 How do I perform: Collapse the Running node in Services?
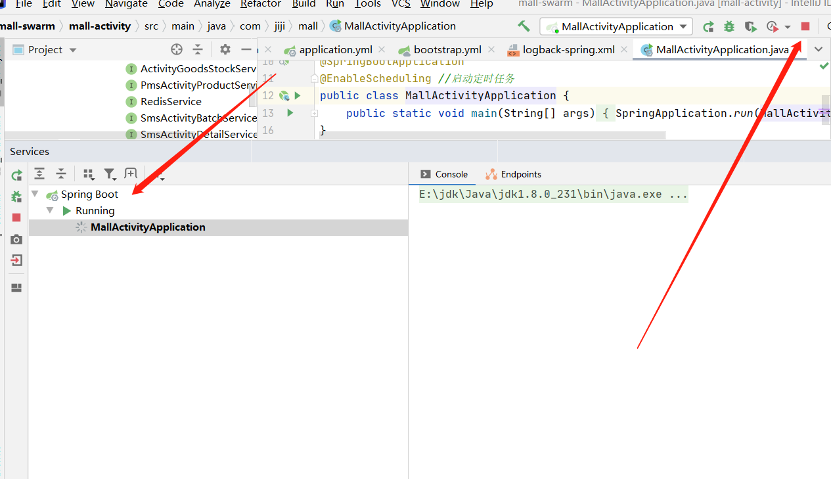50,210
